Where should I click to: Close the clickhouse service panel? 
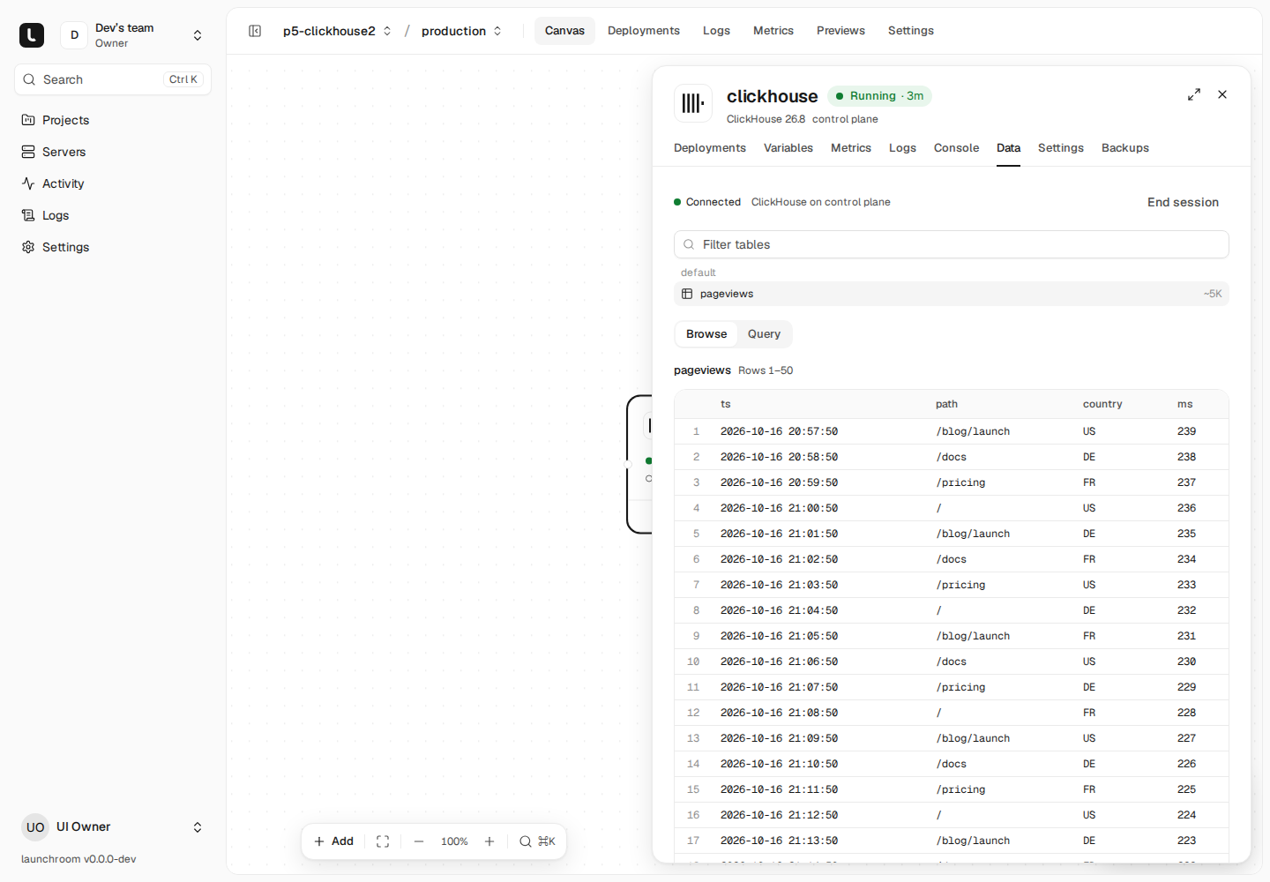(1222, 94)
